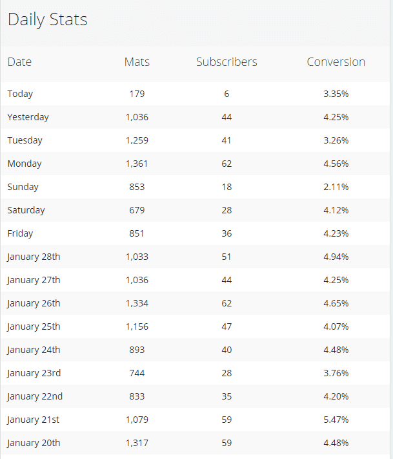Open the Yesterday row
Screen dimensions: 393x459
point(28,117)
